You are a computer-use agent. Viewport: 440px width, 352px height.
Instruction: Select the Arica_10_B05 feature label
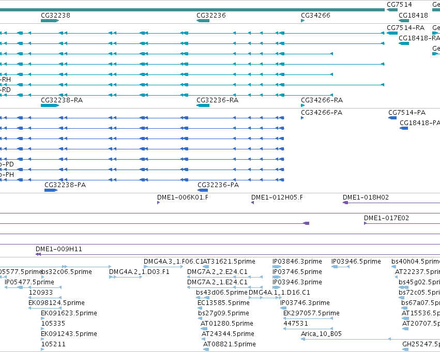point(321,334)
